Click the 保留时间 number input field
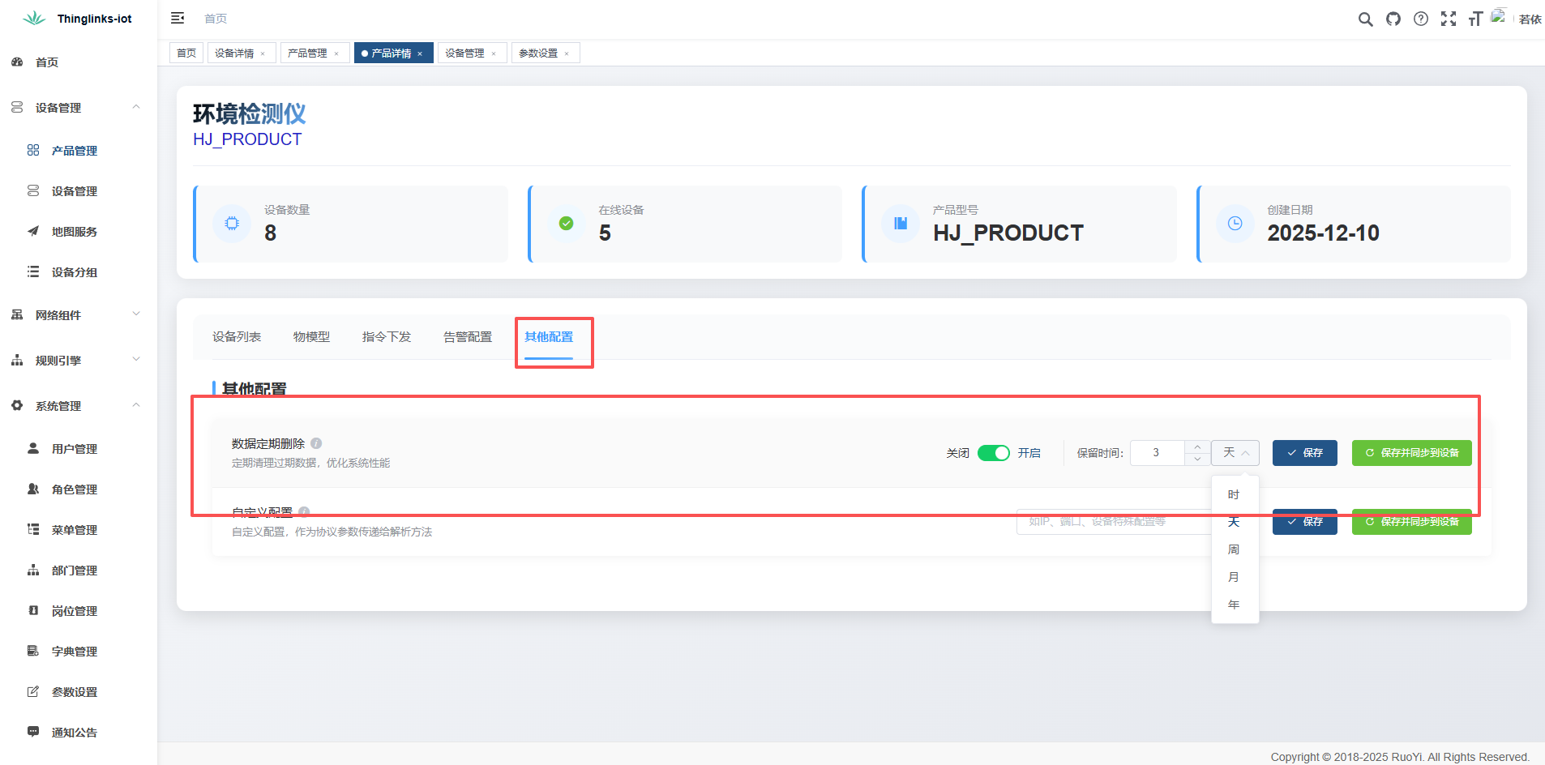1545x765 pixels. coord(1157,453)
